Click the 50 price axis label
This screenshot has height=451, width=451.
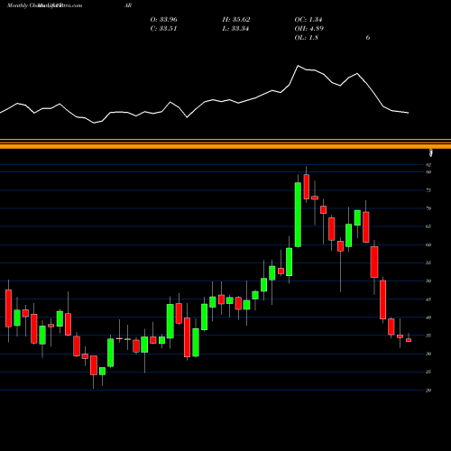point(428,281)
